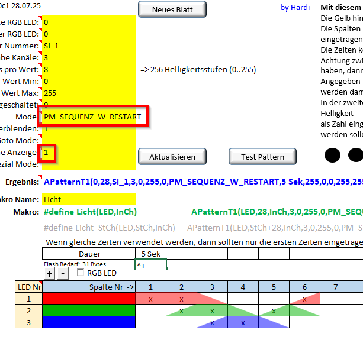Click the first black LED preview circle
The width and height of the screenshot is (363, 343).
pos(333,155)
